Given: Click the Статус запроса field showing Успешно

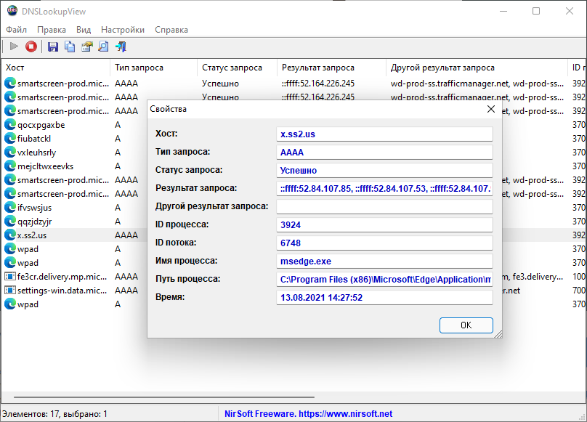Looking at the screenshot, I should tap(384, 171).
